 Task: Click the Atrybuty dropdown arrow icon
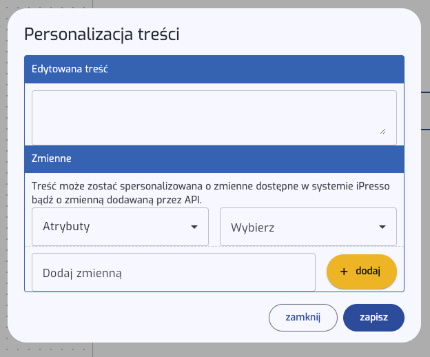point(194,227)
